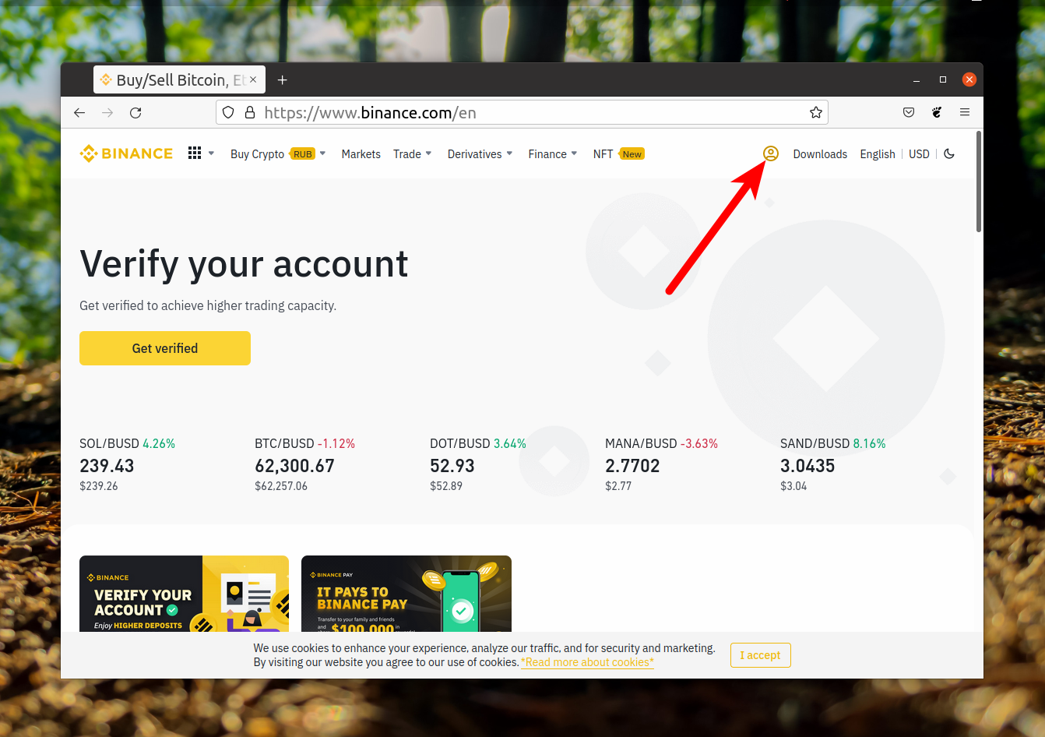The width and height of the screenshot is (1045, 737).
Task: Toggle dark mode moon icon
Action: [949, 153]
